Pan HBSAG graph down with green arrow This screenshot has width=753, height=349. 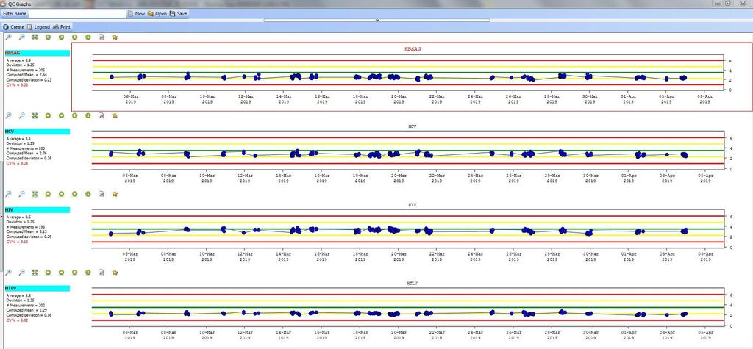[88, 37]
